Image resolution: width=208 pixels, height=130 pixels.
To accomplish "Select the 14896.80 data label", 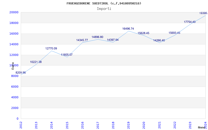I will (x=97, y=37).
